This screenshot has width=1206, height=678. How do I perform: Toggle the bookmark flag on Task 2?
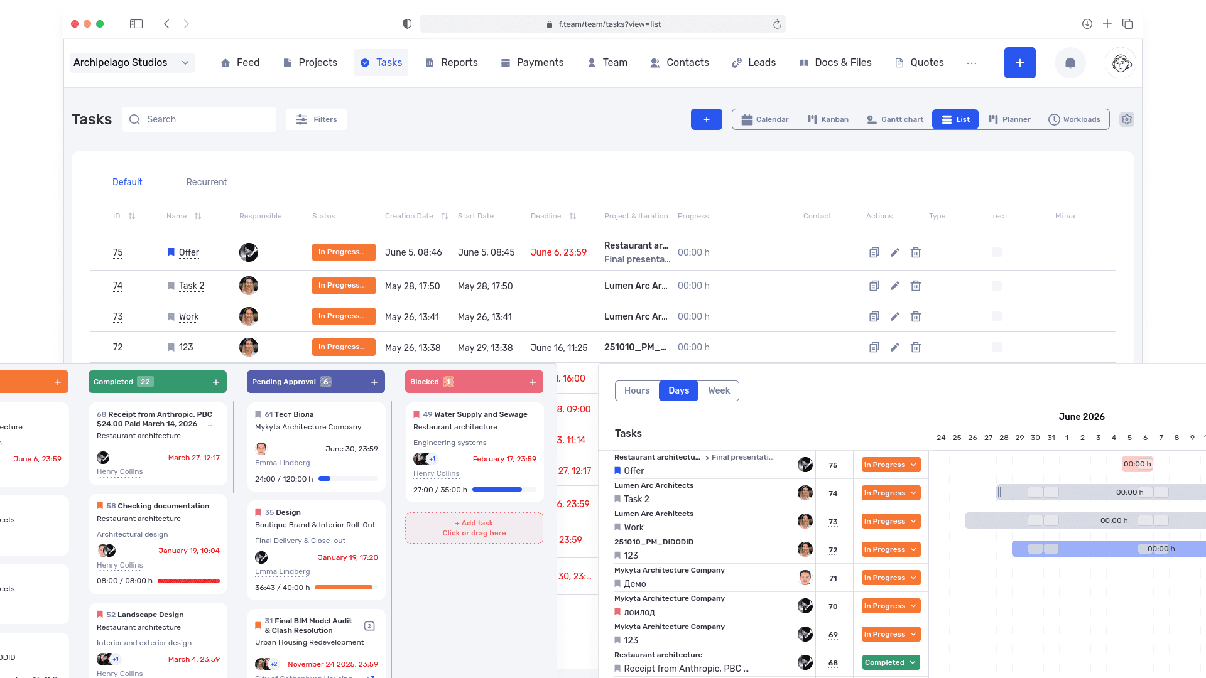click(x=171, y=286)
